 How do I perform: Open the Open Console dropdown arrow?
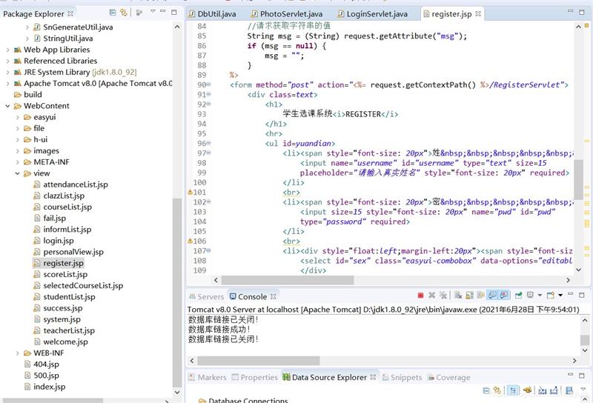point(560,296)
